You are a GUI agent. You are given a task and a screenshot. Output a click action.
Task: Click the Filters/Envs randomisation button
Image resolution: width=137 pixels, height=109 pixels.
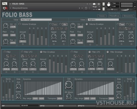(x=114, y=16)
